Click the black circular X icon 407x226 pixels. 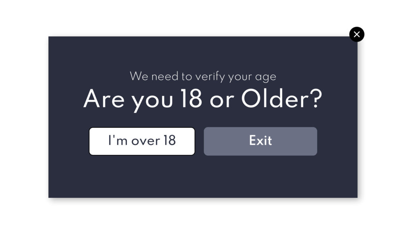tap(357, 34)
